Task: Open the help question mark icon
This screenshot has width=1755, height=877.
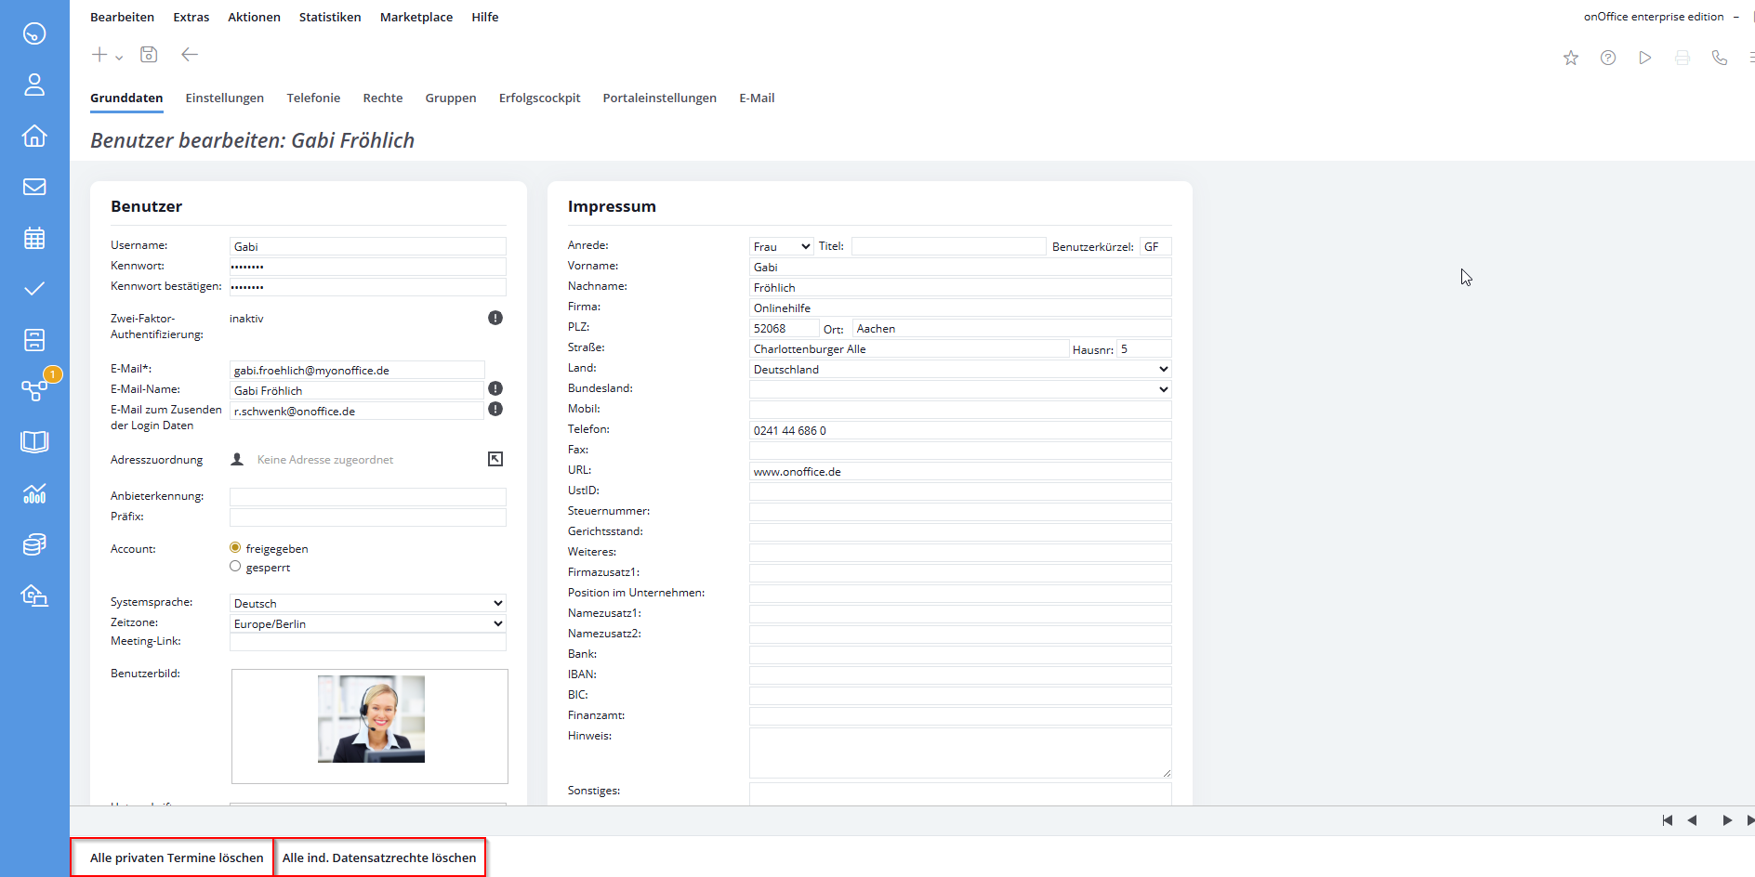Action: pyautogui.click(x=1608, y=58)
